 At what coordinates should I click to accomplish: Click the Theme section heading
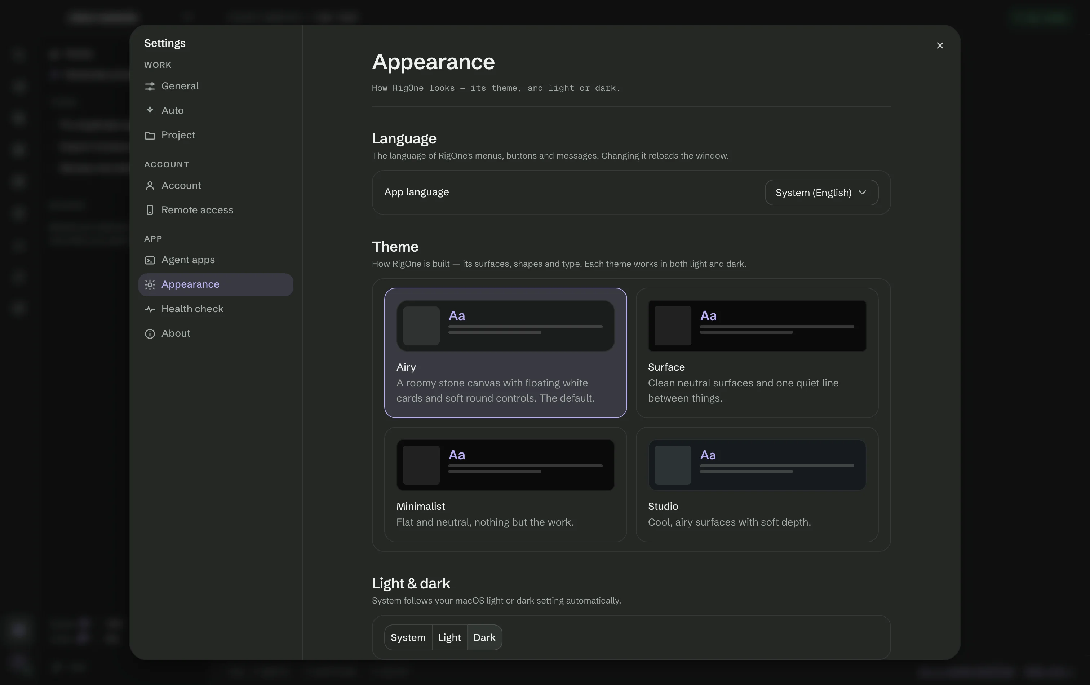(x=395, y=247)
